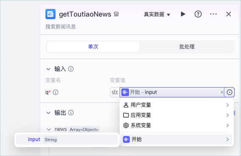Clear the 开始 - input value with the x
The height and width of the screenshot is (156, 241).
pos(221,92)
